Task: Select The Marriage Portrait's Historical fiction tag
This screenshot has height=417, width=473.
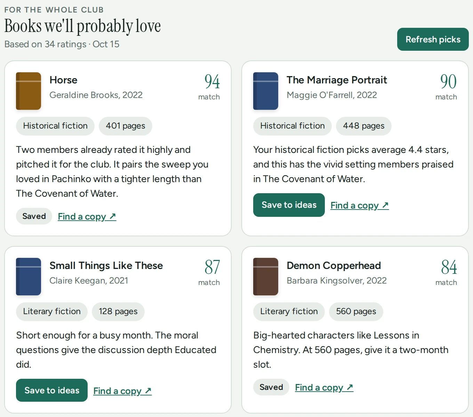Action: (x=292, y=126)
